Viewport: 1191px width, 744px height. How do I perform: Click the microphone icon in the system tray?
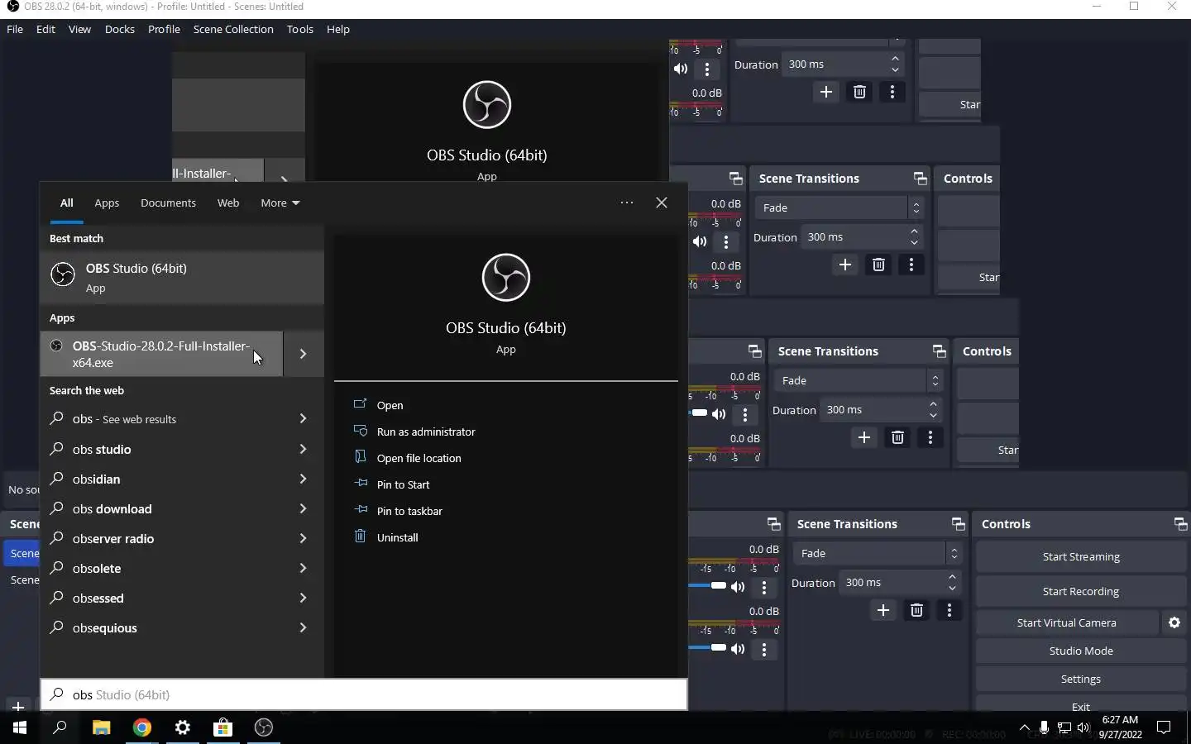pos(1045,727)
